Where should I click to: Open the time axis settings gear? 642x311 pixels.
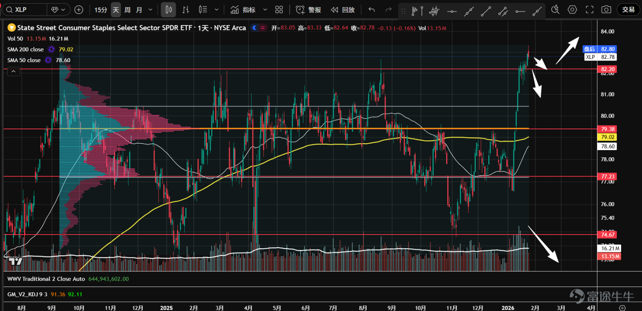pos(622,308)
